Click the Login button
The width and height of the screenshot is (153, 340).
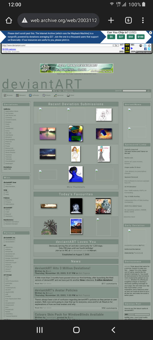coord(55,91)
